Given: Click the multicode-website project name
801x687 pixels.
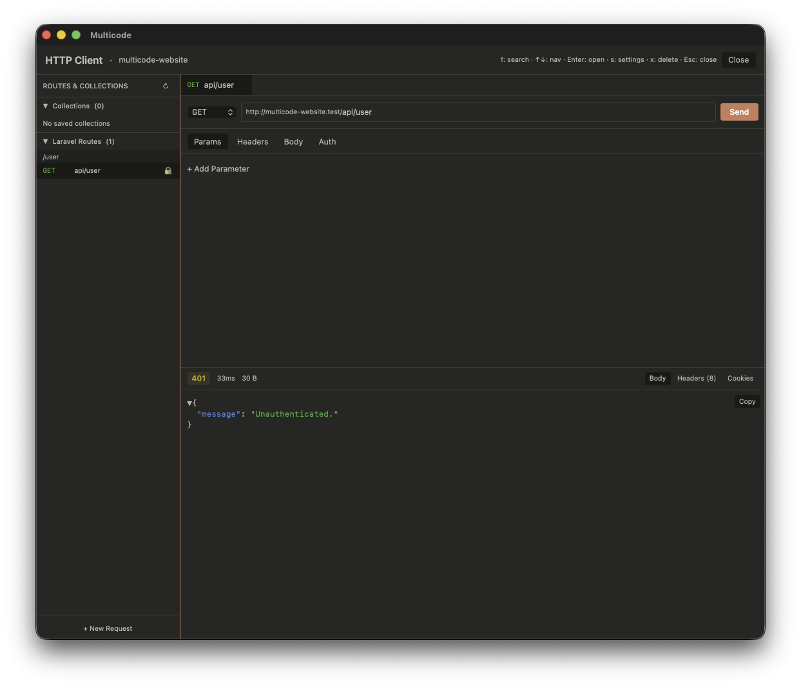Looking at the screenshot, I should tap(153, 60).
